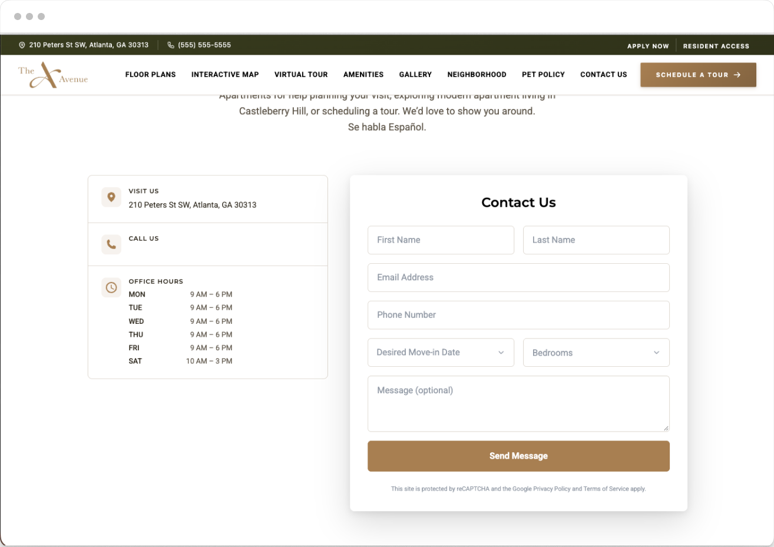Select the Phone Number input

[x=518, y=315]
